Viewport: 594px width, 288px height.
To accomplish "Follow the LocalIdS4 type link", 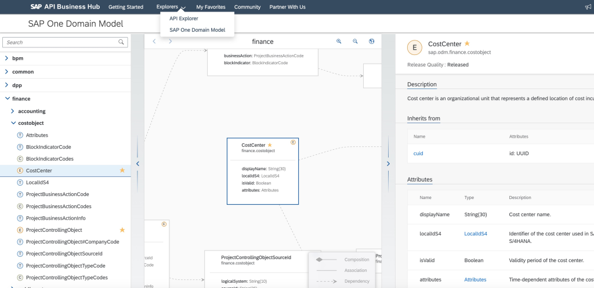I will [476, 234].
